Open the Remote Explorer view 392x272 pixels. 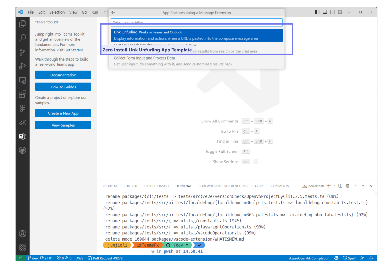[x=22, y=80]
